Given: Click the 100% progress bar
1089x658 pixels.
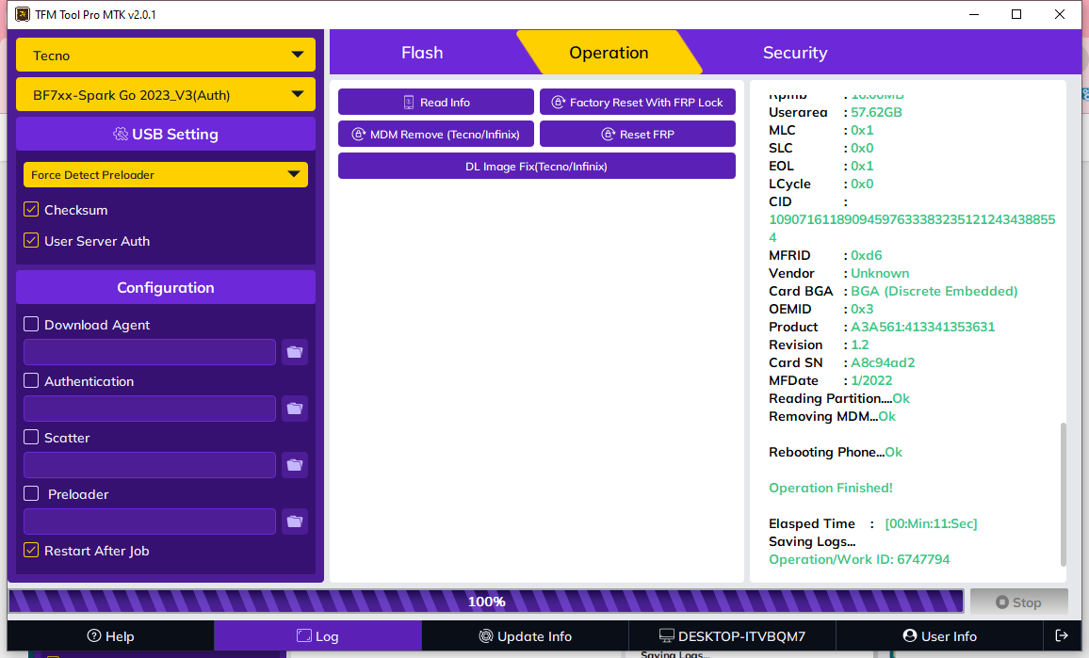Looking at the screenshot, I should 485,602.
